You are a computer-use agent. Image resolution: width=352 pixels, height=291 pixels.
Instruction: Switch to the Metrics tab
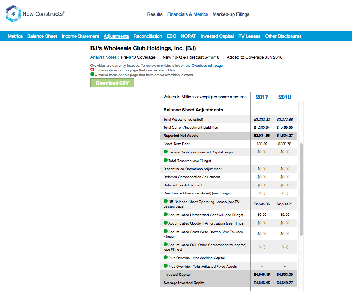pos(15,36)
